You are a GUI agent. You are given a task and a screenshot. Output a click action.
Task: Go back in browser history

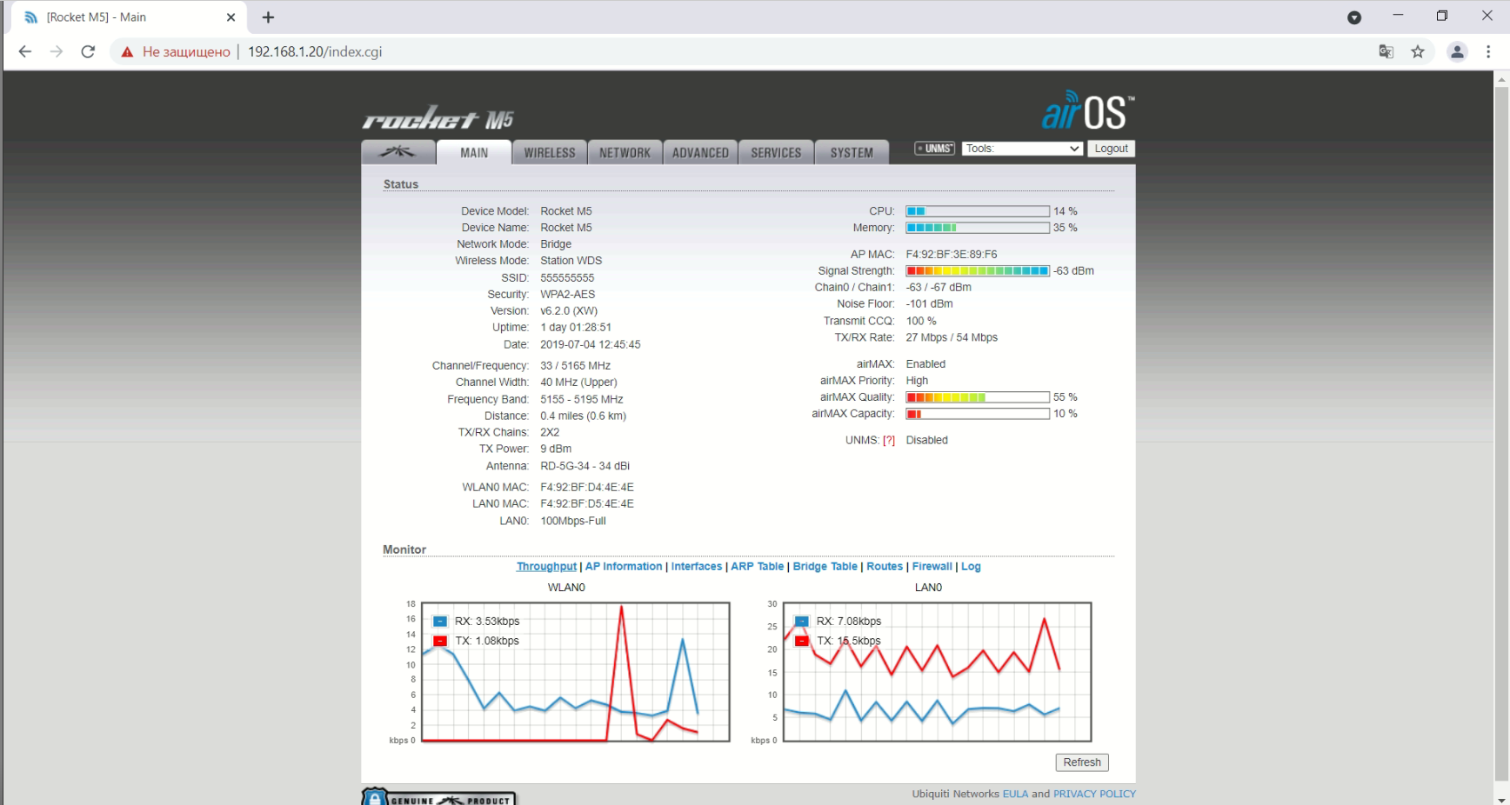point(25,51)
